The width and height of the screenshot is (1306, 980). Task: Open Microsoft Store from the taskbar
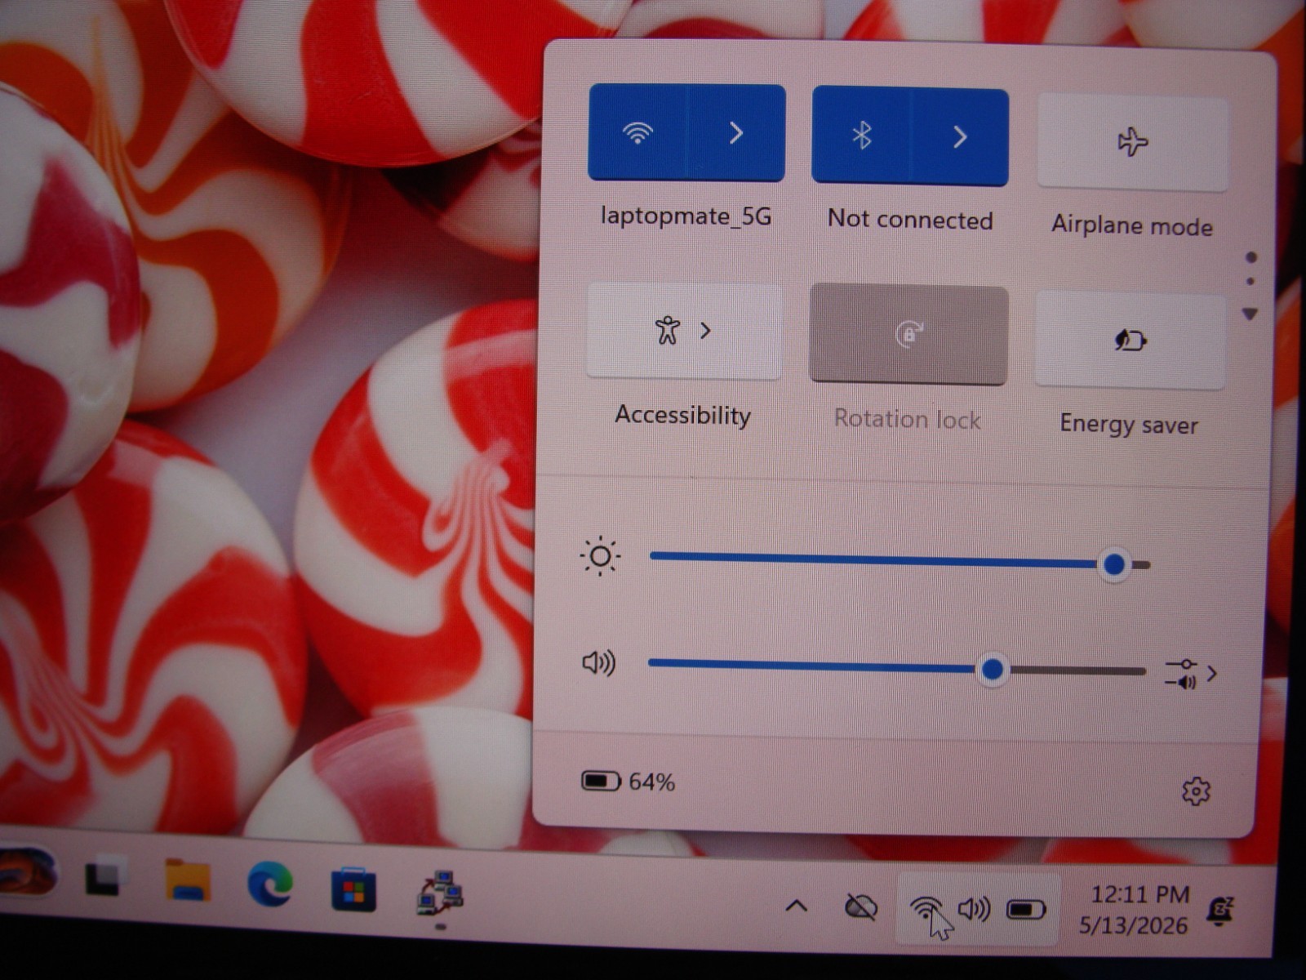pyautogui.click(x=353, y=889)
